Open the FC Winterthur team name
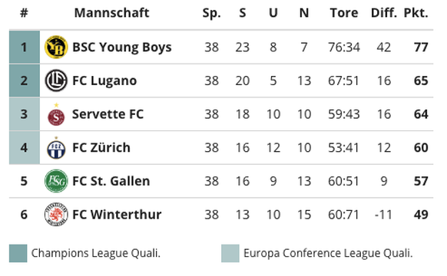The height and width of the screenshot is (276, 447). [x=117, y=215]
